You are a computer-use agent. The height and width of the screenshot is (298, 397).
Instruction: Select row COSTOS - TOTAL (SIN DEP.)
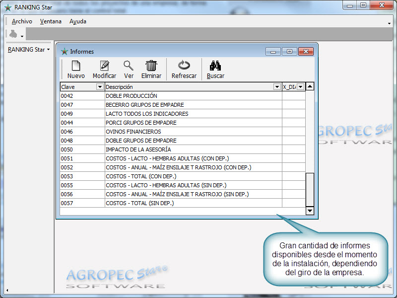pos(182,203)
